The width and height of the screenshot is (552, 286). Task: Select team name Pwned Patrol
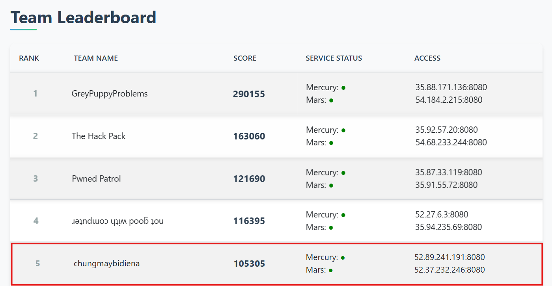coord(96,179)
